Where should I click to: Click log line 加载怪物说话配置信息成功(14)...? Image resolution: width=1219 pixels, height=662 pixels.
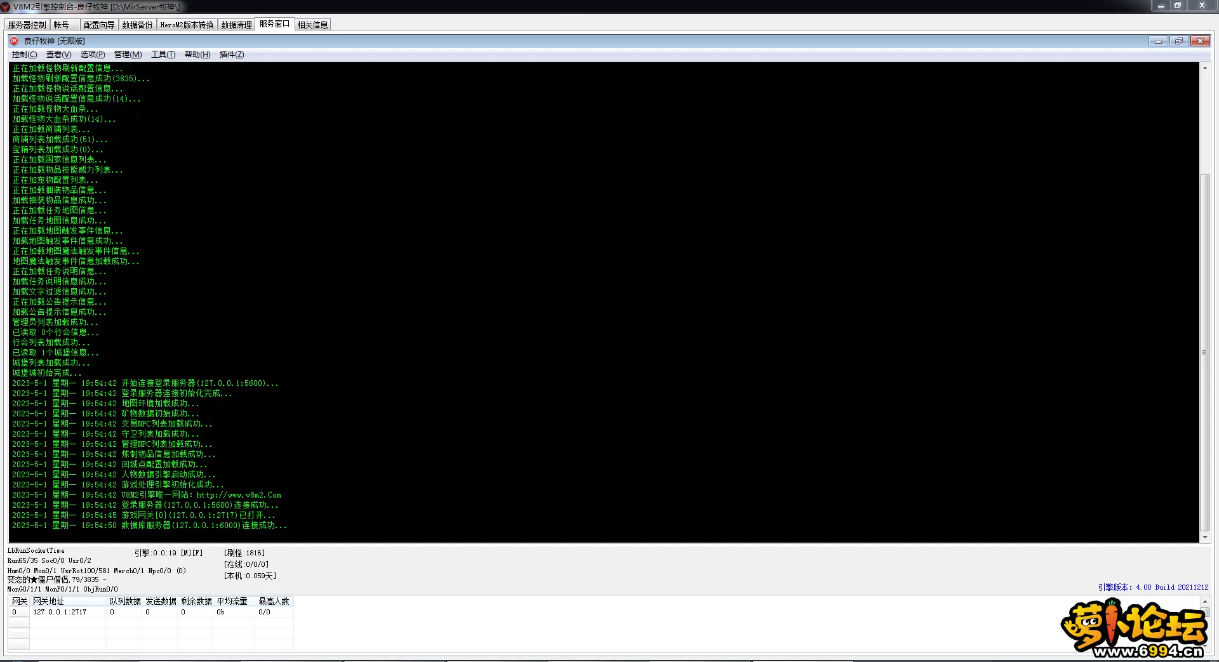(76, 99)
